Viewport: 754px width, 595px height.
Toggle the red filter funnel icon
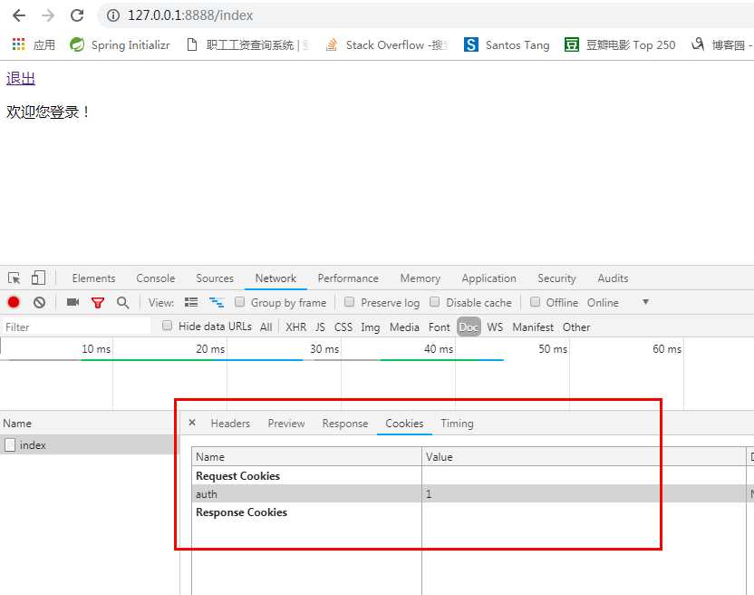pyautogui.click(x=98, y=302)
